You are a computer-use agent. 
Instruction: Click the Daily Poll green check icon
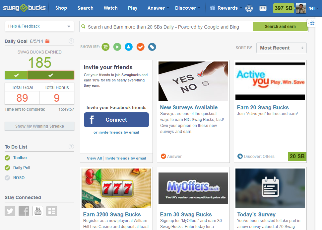coord(7,168)
